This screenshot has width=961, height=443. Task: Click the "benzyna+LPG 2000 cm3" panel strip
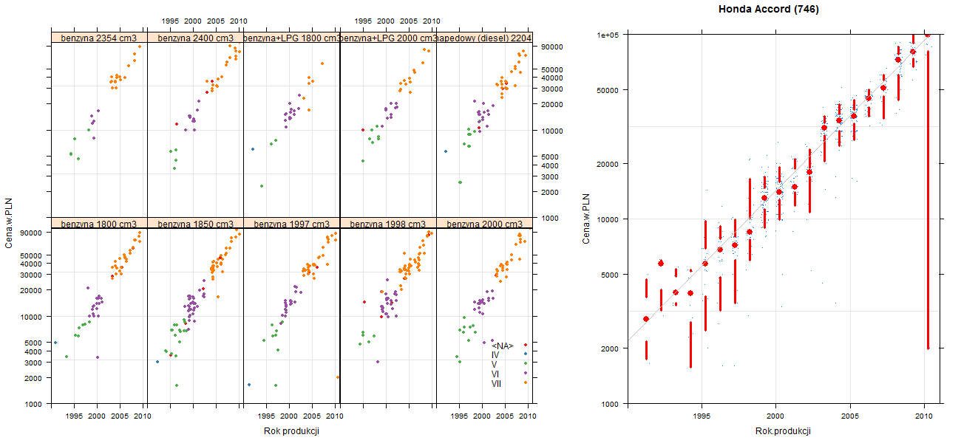click(388, 38)
